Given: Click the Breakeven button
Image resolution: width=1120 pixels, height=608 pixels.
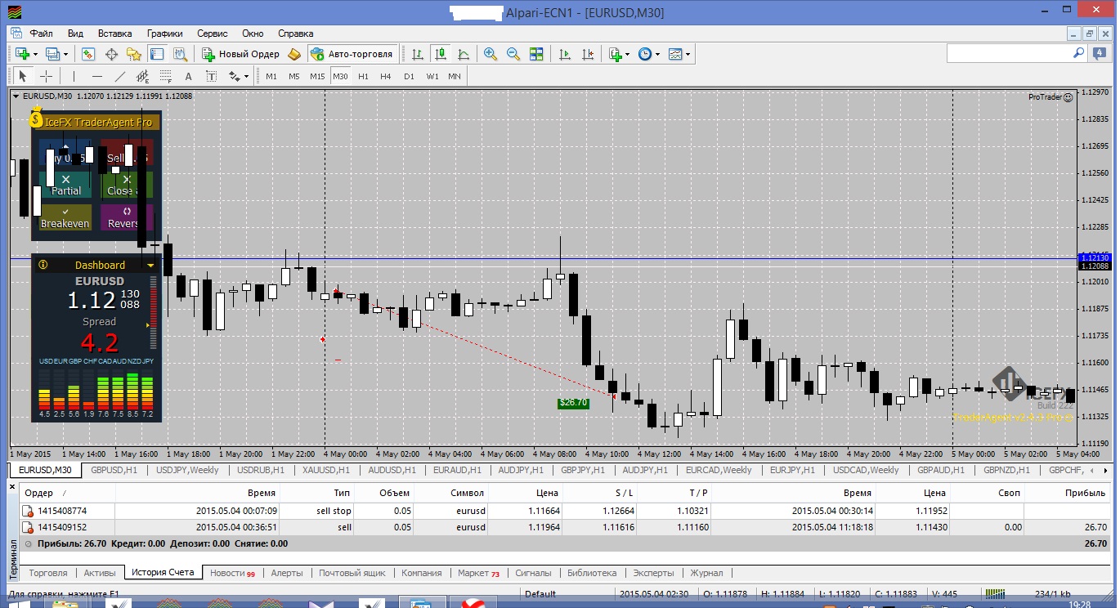Looking at the screenshot, I should point(65,217).
